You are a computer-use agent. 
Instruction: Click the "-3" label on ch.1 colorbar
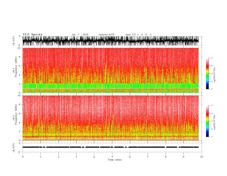pos(212,58)
